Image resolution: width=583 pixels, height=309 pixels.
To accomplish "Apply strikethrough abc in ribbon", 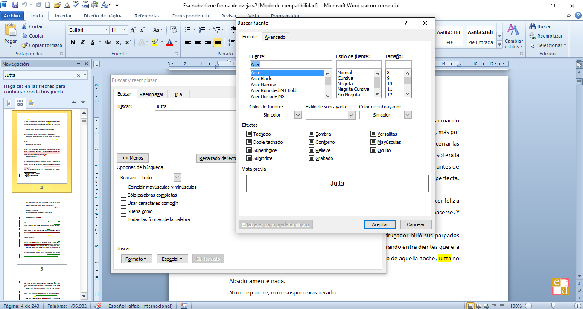I will tap(108, 42).
